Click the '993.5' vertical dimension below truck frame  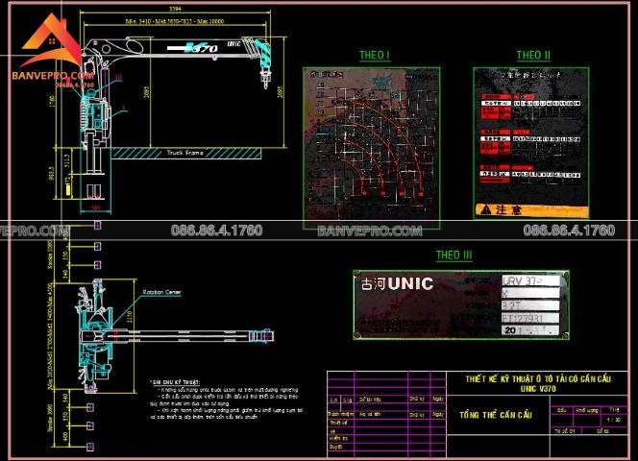[51, 174]
